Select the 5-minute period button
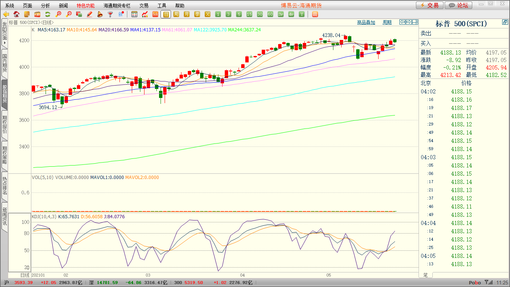This screenshot has height=287, width=510. [x=239, y=14]
